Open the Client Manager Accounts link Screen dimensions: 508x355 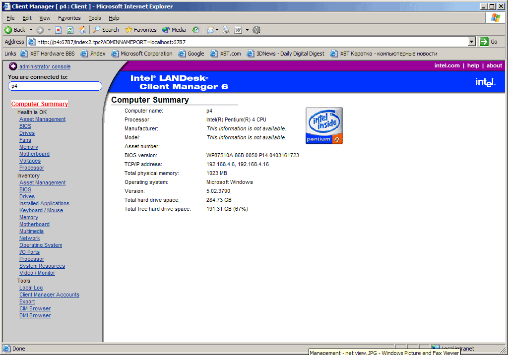(49, 295)
